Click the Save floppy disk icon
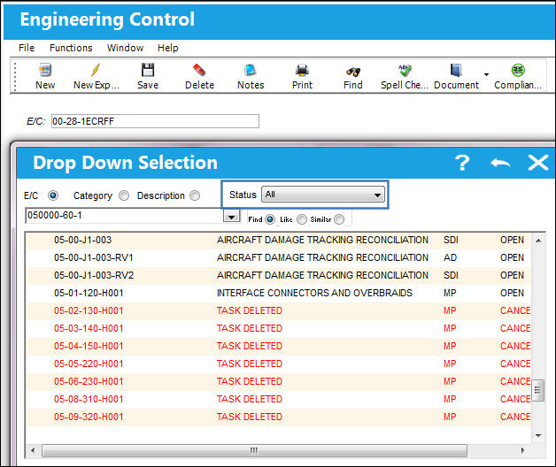This screenshot has width=556, height=467. [x=148, y=70]
